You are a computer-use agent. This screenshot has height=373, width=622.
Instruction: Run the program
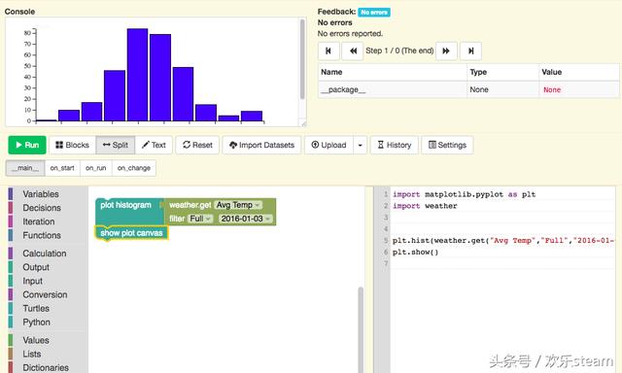coord(27,145)
